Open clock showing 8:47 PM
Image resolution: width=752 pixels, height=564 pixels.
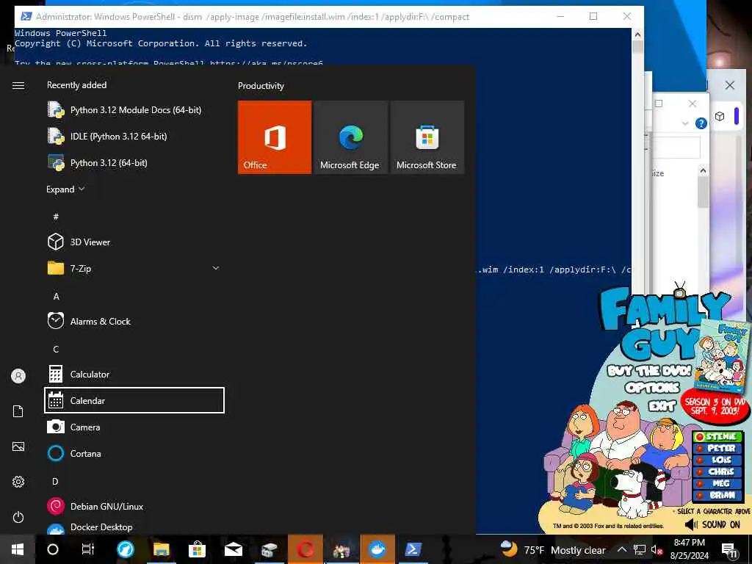[689, 549]
